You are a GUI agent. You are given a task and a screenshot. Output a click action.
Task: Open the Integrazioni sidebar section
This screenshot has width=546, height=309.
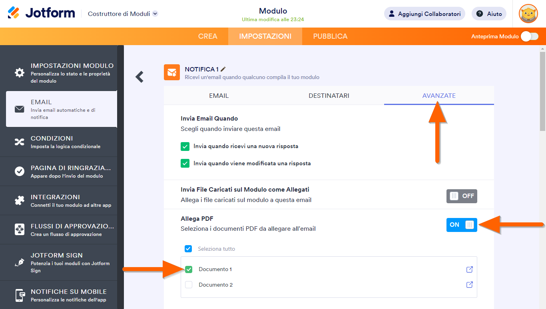click(x=58, y=200)
